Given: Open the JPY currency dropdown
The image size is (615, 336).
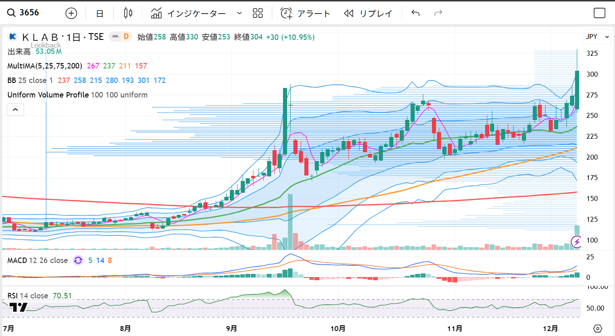Looking at the screenshot, I should coord(597,37).
